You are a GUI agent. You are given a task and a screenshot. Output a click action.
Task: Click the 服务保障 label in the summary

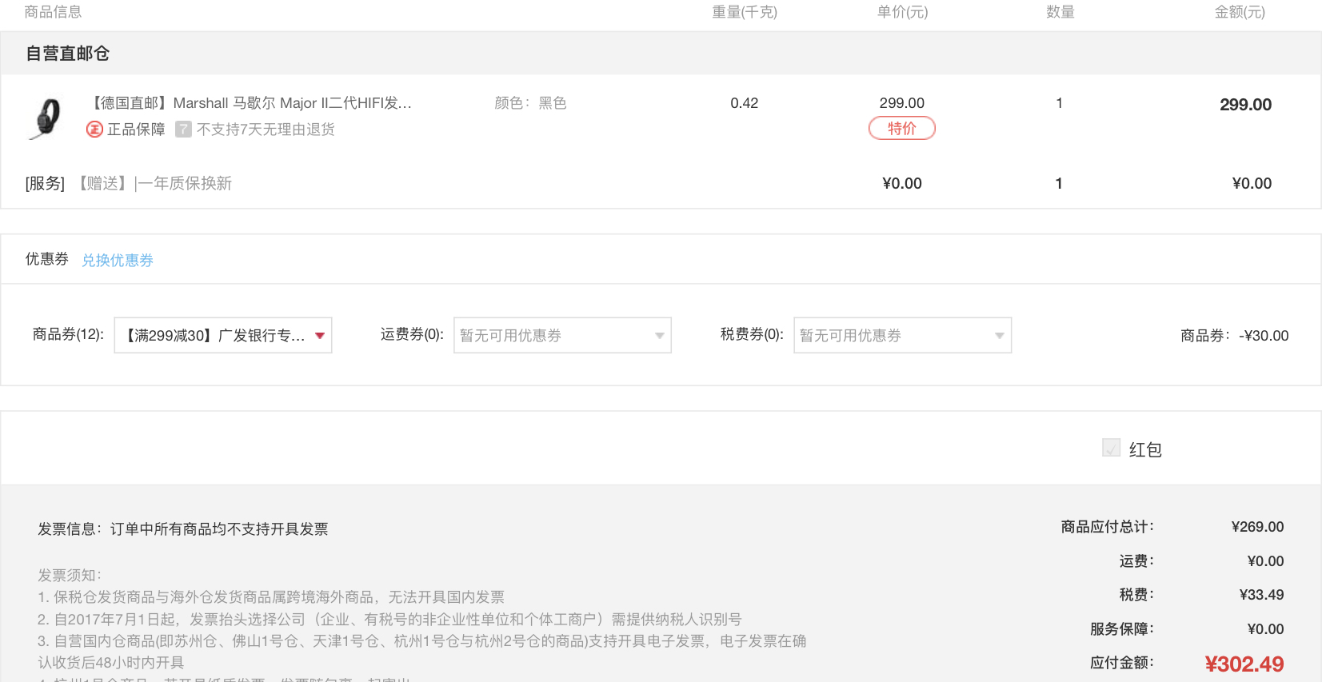1122,629
